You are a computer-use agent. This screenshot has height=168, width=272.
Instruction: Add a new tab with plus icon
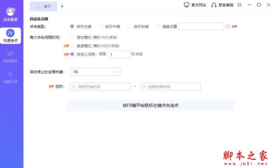[x=62, y=6]
